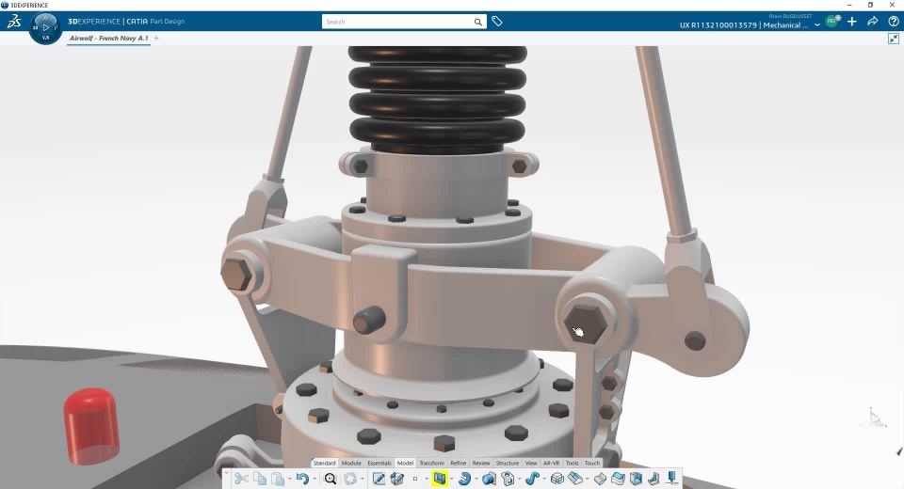Click the Update gear-cycle icon
The image size is (904, 489).
350,479
